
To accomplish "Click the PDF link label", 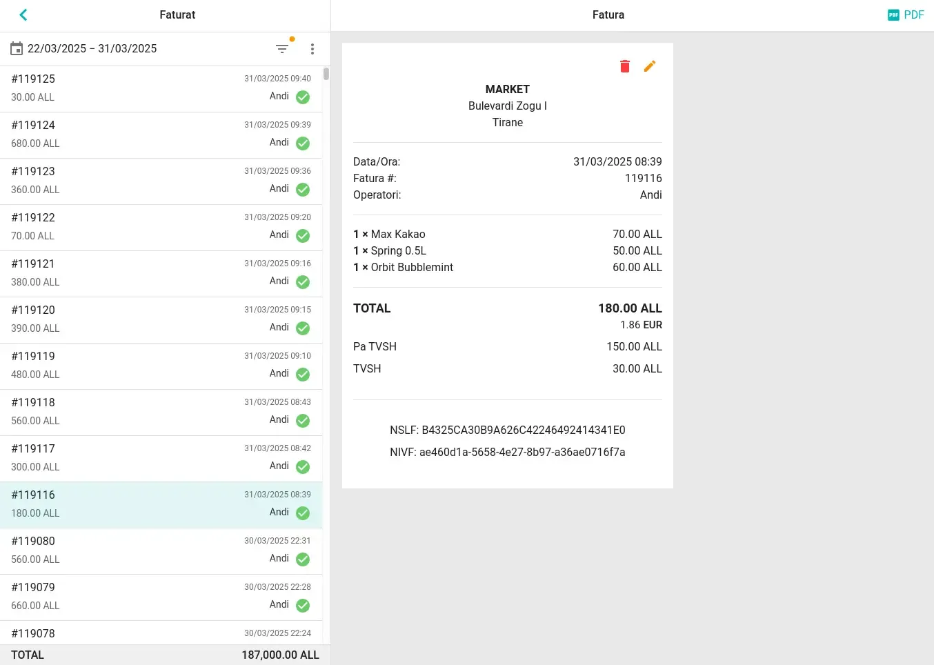I will click(913, 14).
